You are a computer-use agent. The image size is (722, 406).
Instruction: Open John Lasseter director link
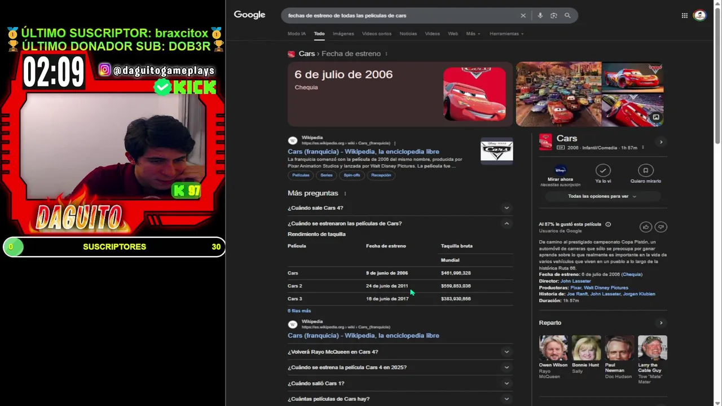(x=575, y=281)
